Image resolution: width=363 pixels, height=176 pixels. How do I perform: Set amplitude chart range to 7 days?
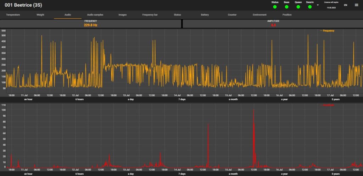point(182,174)
